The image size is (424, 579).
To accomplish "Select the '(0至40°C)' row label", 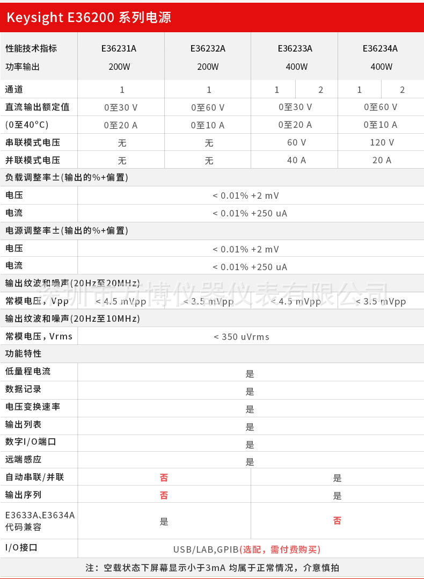I will coord(27,125).
